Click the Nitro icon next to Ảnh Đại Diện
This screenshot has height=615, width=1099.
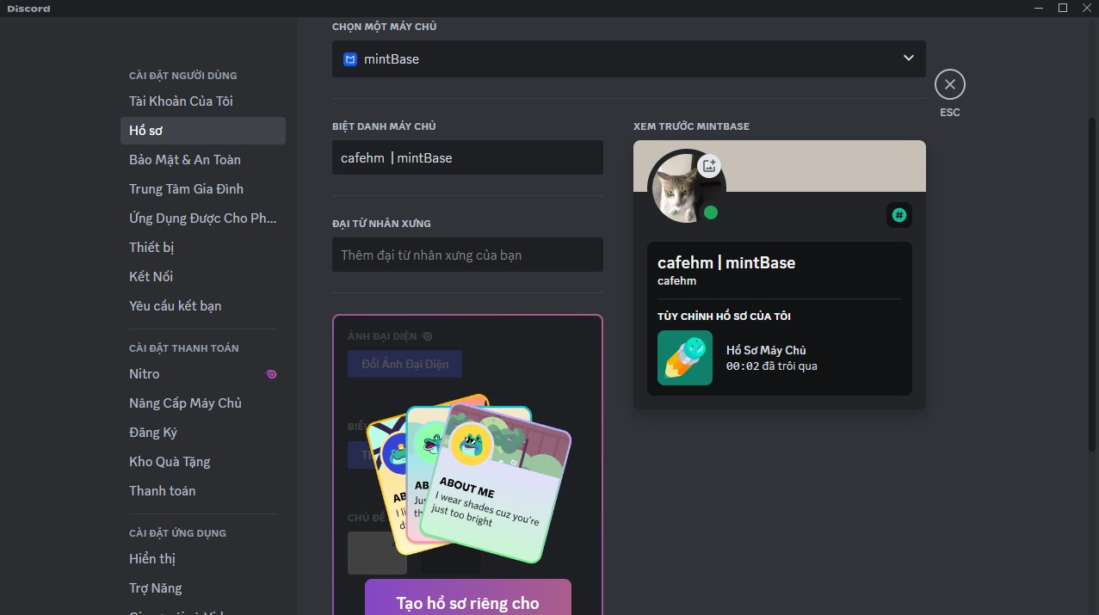coord(428,336)
